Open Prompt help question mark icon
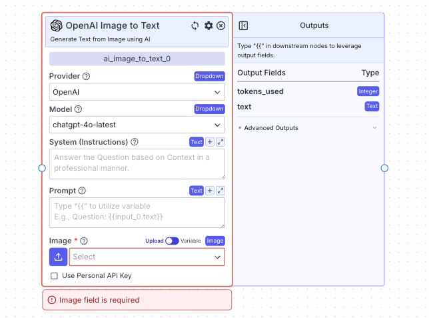The image size is (429, 318). (82, 191)
